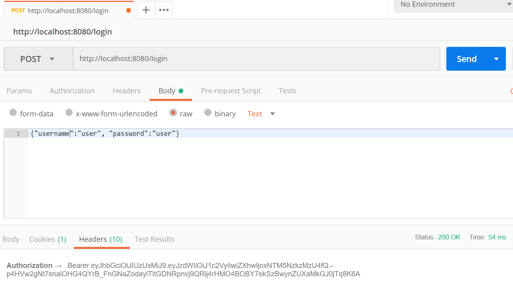Click the three-dots tab options icon

pyautogui.click(x=163, y=10)
